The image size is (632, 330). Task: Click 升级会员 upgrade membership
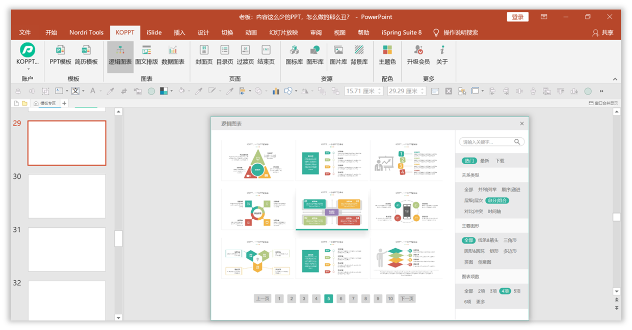418,54
